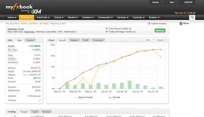Image resolution: width=204 pixels, height=117 pixels.
Task: Open the Community dropdown menu
Action: (x=105, y=17)
